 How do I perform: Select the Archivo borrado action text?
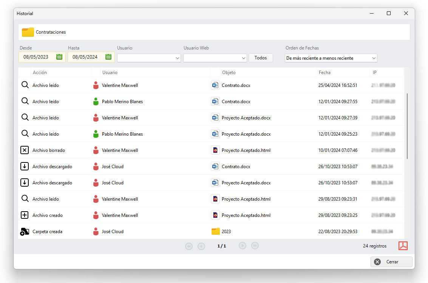[49, 150]
